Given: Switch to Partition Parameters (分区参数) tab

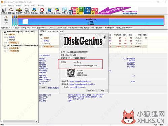Looking at the screenshot, I should tap(43, 31).
